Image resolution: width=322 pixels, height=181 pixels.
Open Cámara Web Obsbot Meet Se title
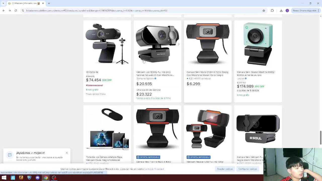pyautogui.click(x=256, y=74)
